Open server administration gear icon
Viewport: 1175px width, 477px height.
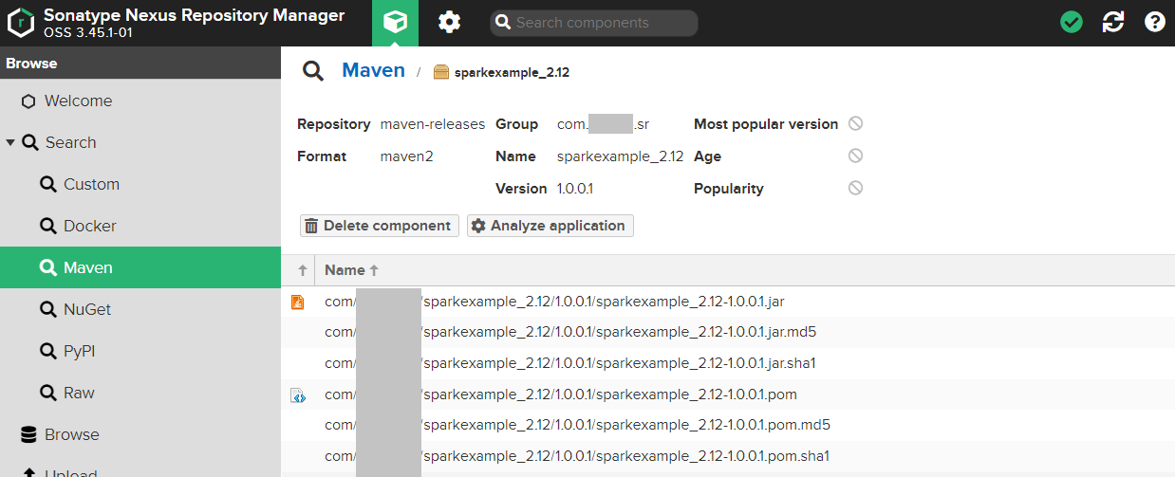click(449, 23)
